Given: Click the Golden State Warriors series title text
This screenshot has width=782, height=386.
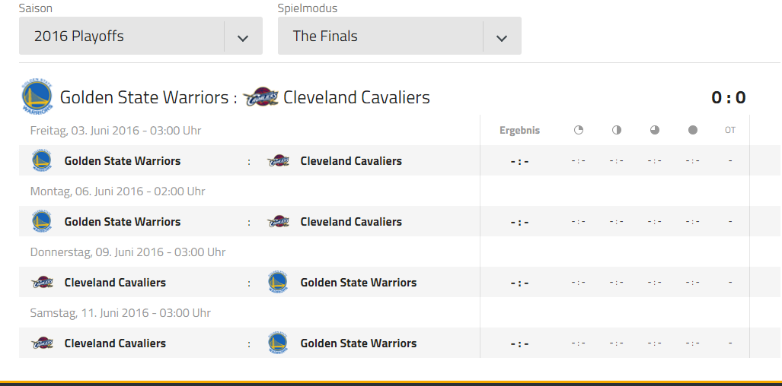Looking at the screenshot, I should click(144, 97).
